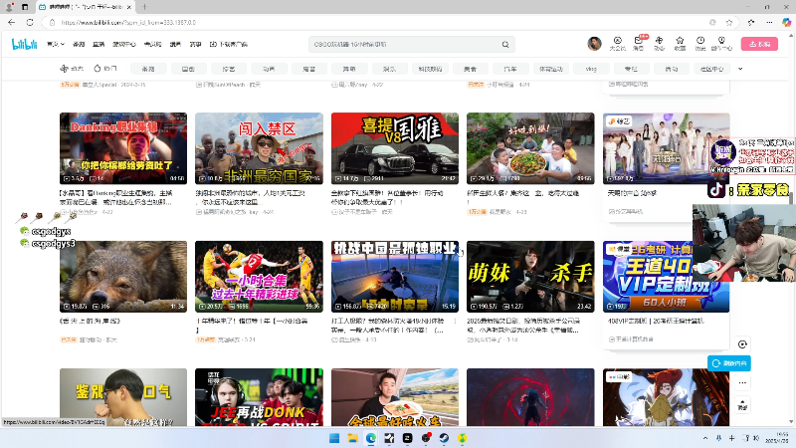Open the big food platter video thumbnail

click(x=530, y=148)
